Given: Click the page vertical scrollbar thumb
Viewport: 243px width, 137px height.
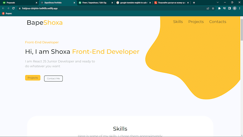Looking at the screenshot, I should click(242, 30).
